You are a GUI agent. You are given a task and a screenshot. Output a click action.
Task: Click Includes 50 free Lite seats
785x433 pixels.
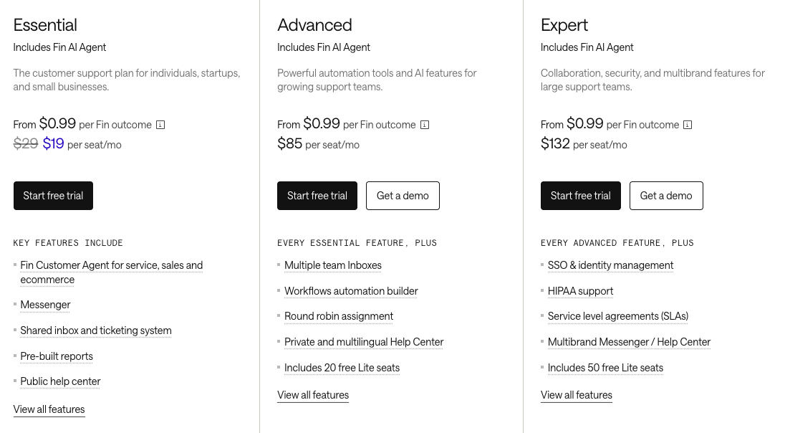[605, 368]
